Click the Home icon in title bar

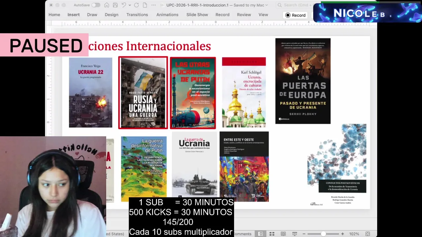pyautogui.click(x=106, y=5)
